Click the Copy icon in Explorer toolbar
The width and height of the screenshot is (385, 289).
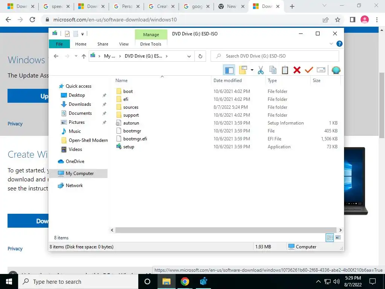(273, 70)
